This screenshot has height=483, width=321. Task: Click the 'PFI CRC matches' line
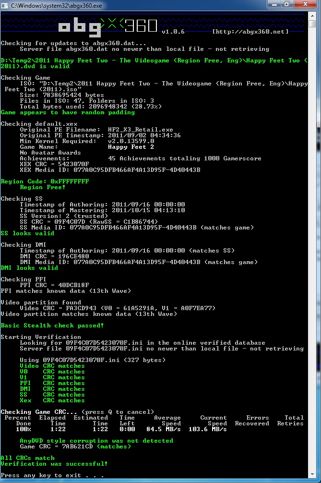[x=52, y=383]
